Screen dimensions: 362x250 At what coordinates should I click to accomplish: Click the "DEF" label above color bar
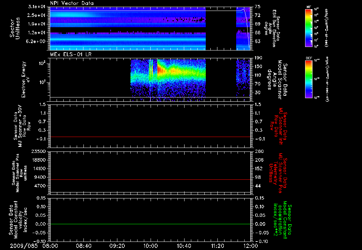(x=309, y=58)
